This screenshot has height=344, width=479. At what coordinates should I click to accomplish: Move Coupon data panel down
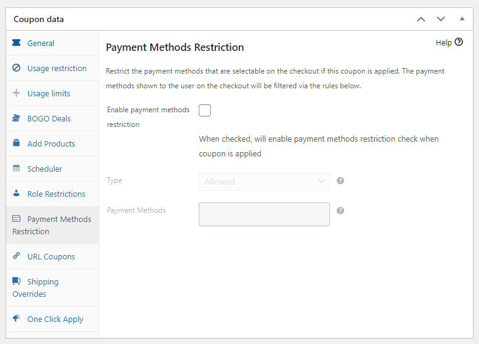(x=440, y=19)
